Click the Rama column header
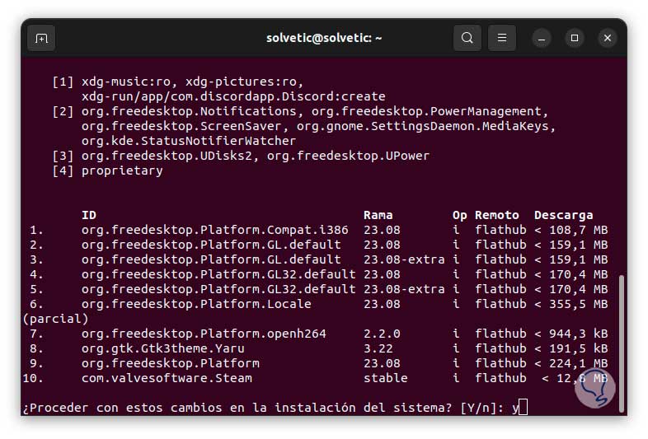 click(378, 215)
